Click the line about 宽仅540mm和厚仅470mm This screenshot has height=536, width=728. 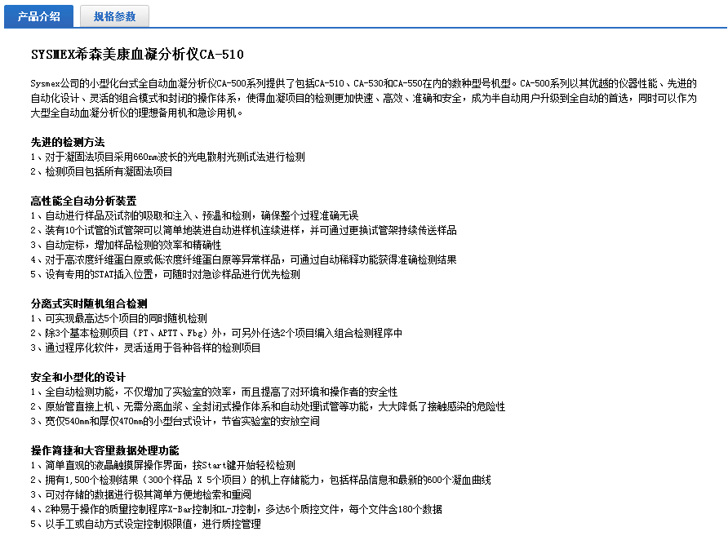click(x=175, y=421)
